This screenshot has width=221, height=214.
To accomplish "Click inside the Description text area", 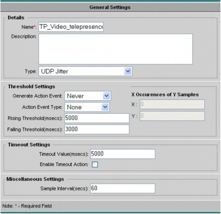I will point(115,49).
